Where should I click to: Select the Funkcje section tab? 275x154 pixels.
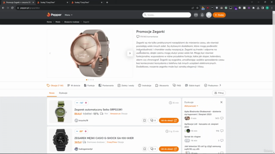point(89,86)
